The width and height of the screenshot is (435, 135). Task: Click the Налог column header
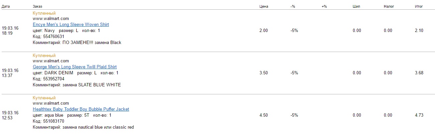(x=389, y=7)
